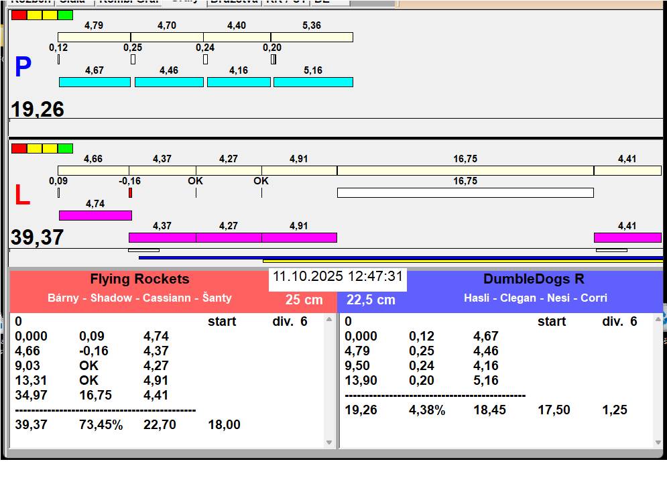Screen dimensions: 667x480
Task: Select the cyan 4,67 bar in lane P
Action: 95,82
